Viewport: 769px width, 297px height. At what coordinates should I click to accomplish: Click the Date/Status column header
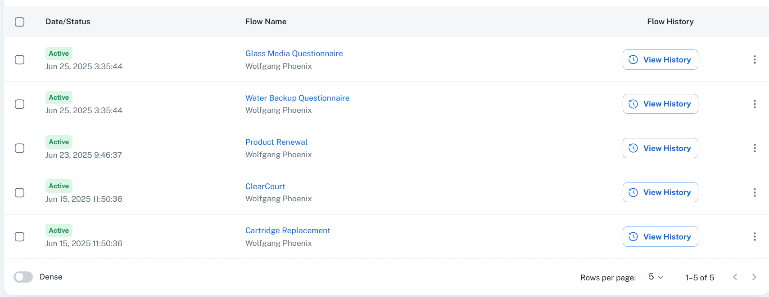tap(68, 22)
